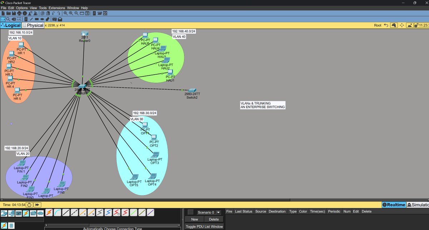Select PC HAU1 in VLAN 40
429x230 pixels.
pos(170,72)
